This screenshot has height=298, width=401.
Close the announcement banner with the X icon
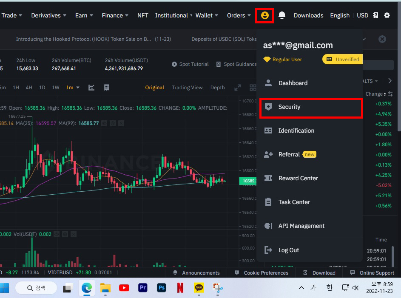point(382,39)
